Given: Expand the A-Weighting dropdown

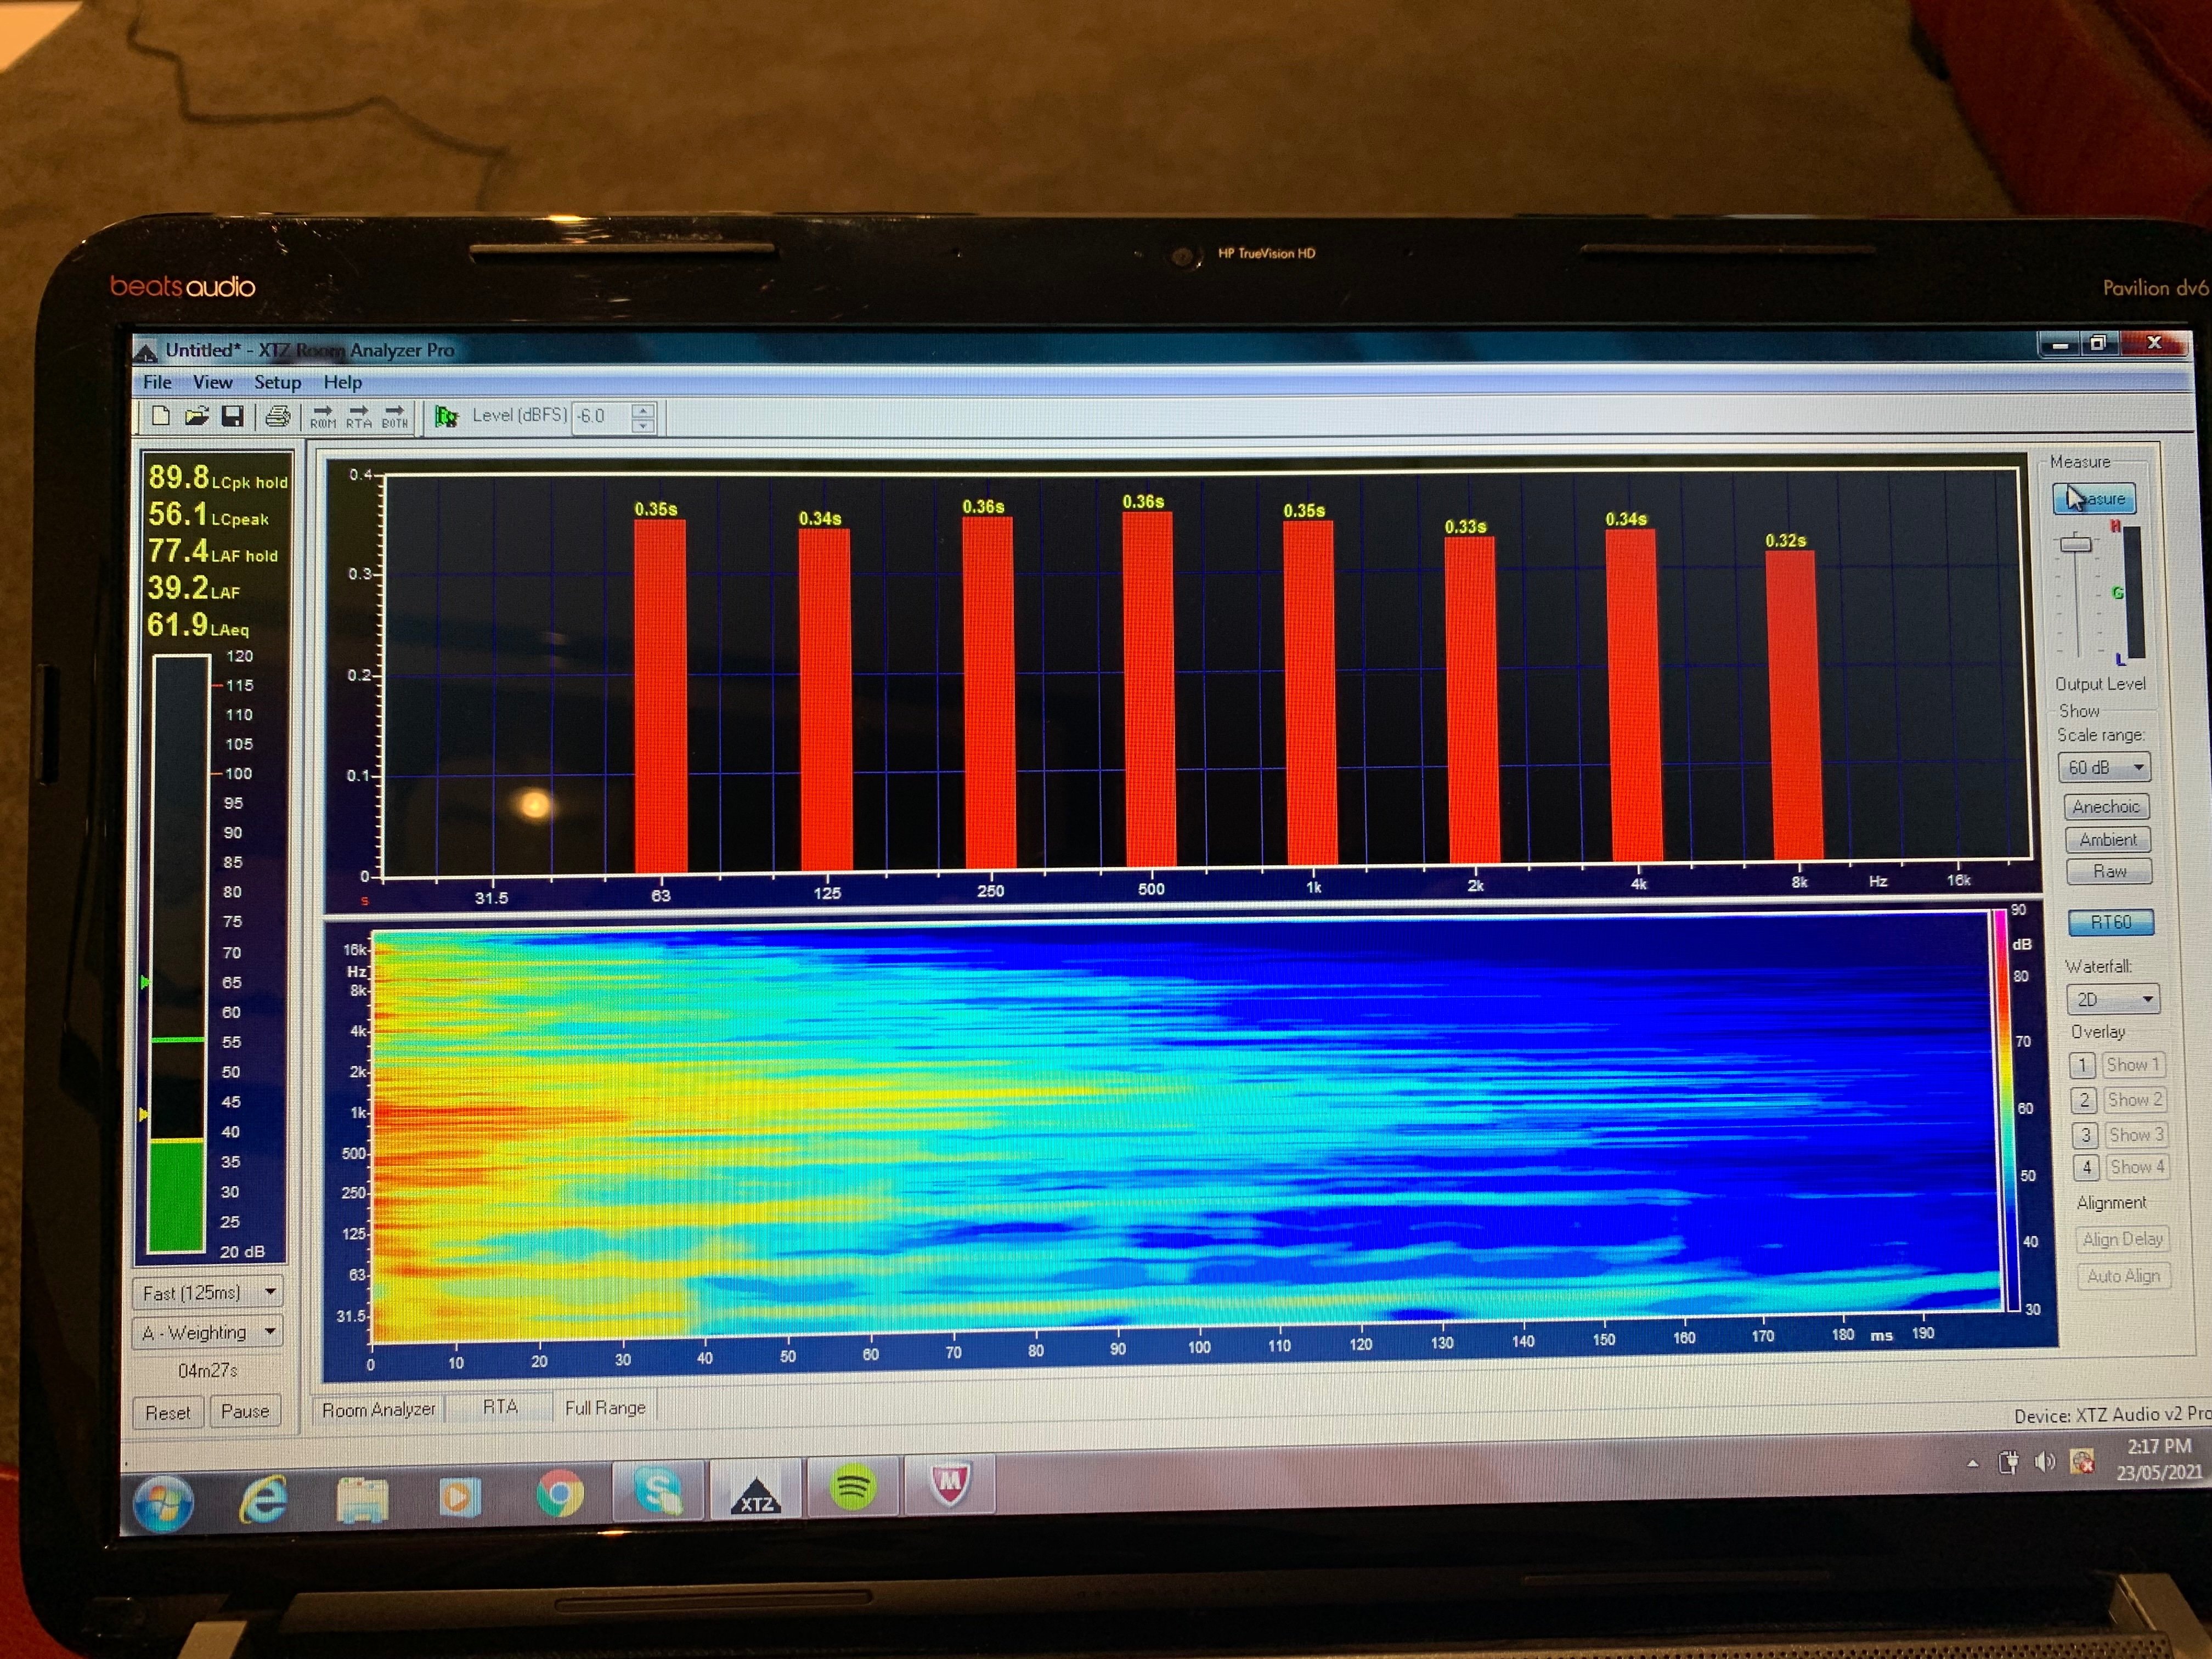Looking at the screenshot, I should coord(208,1332).
